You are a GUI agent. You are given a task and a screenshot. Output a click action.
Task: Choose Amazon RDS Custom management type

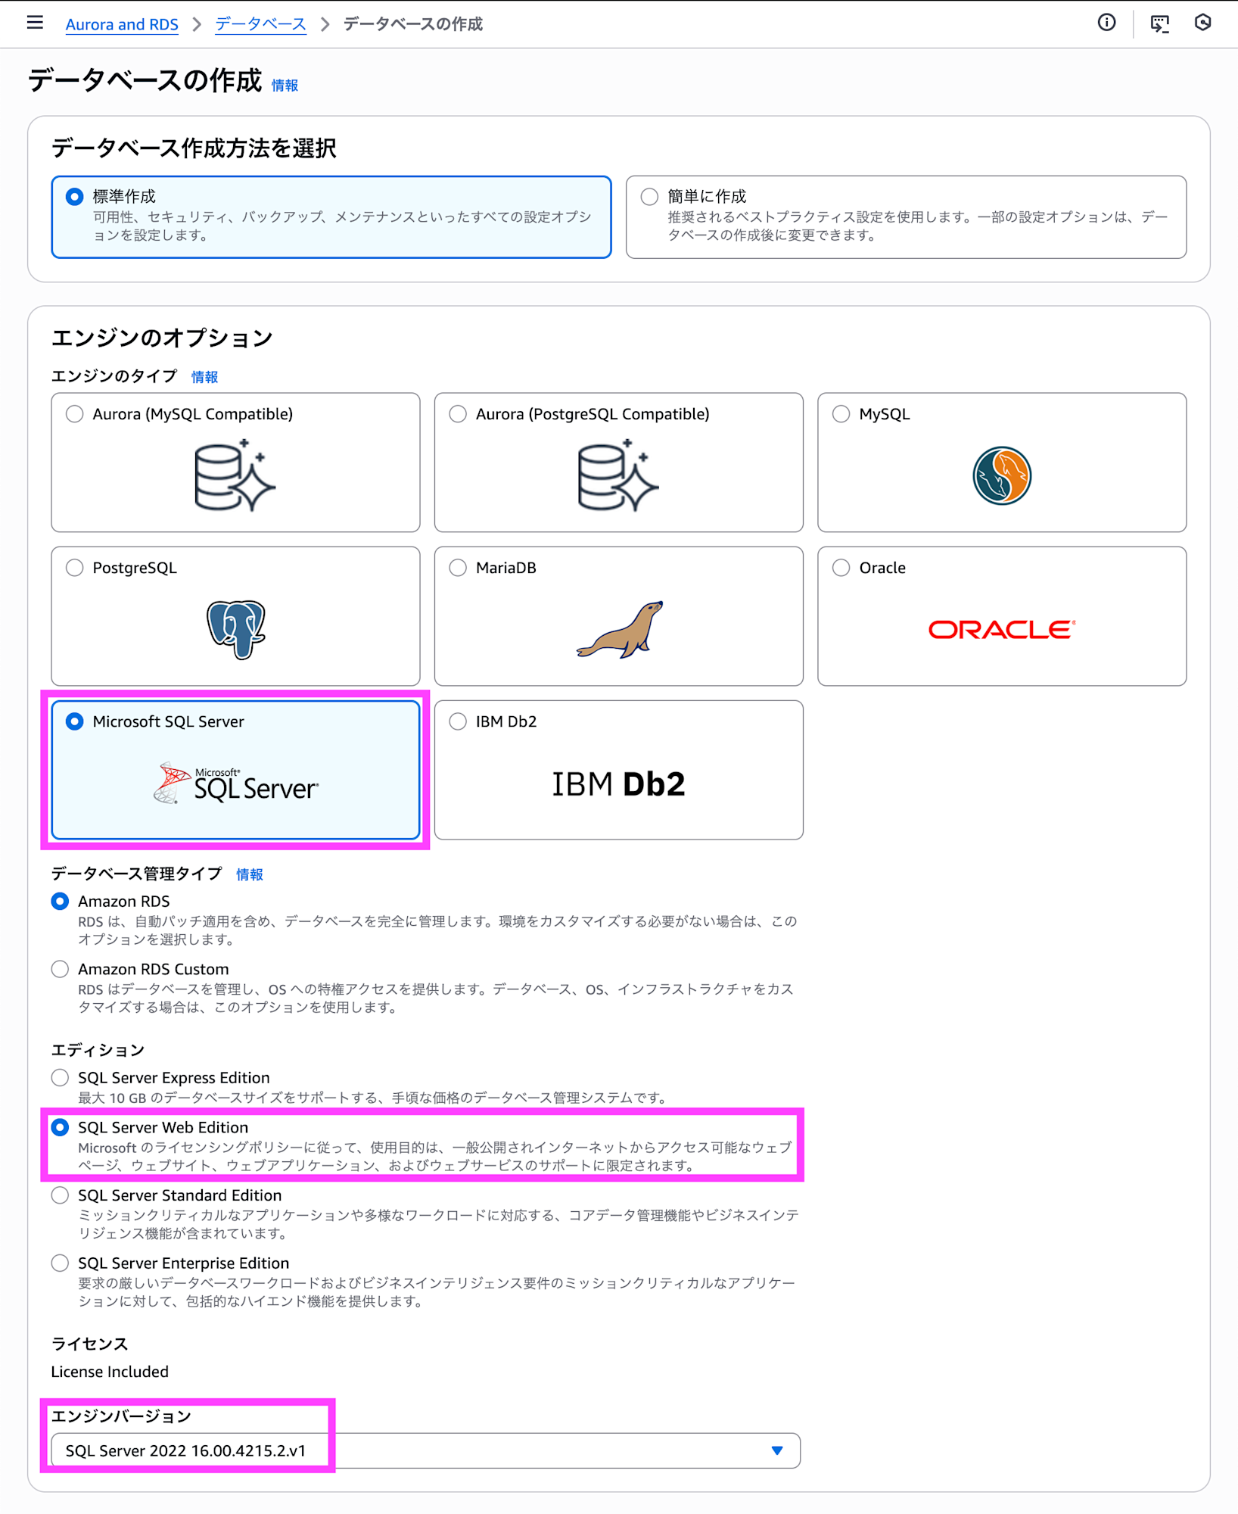60,969
